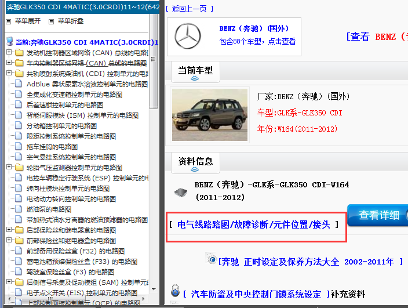This screenshot has height=308, width=408.
Task: Select 带加热式油水分离器的燃油预滤器 tree item
Action: (x=87, y=220)
